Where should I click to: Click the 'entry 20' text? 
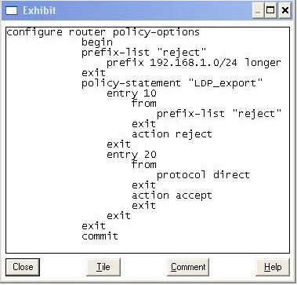(x=132, y=155)
